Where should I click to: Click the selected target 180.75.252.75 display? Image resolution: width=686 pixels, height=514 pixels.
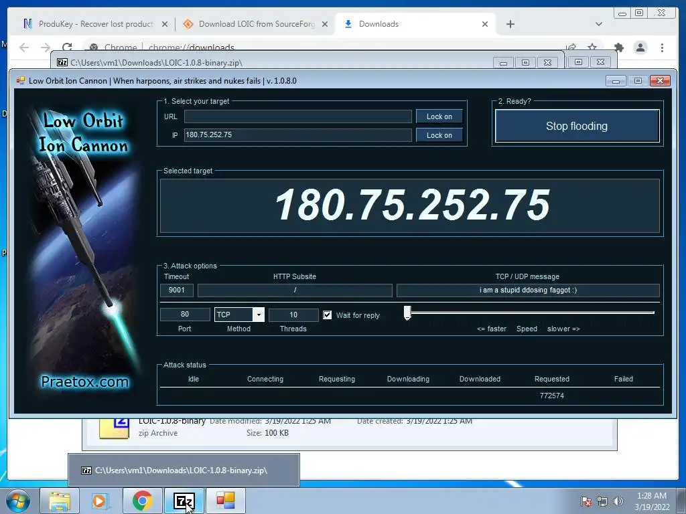pyautogui.click(x=410, y=205)
